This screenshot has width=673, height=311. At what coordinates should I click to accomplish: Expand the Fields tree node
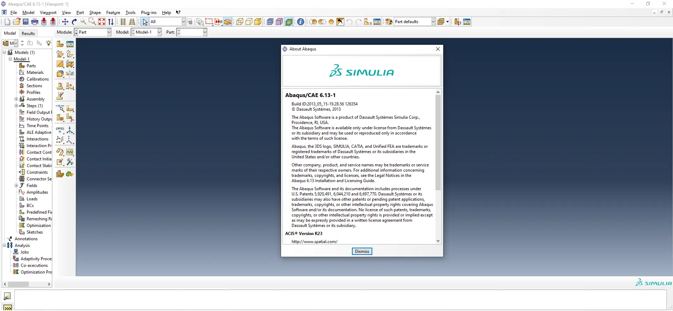16,186
